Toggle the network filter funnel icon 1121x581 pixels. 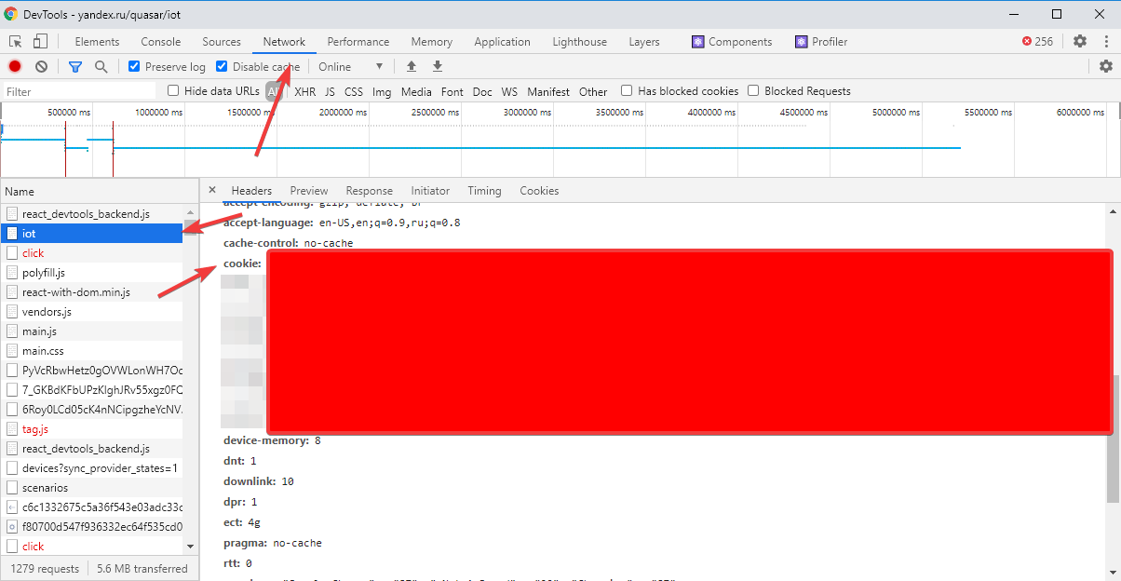(75, 67)
